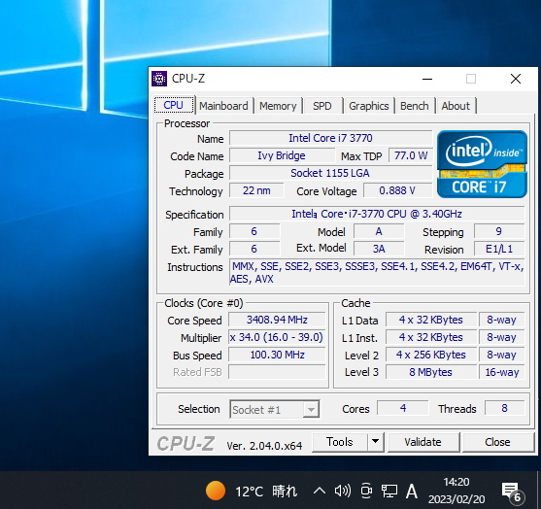Click the CPU-Z app icon in title bar

coord(159,79)
